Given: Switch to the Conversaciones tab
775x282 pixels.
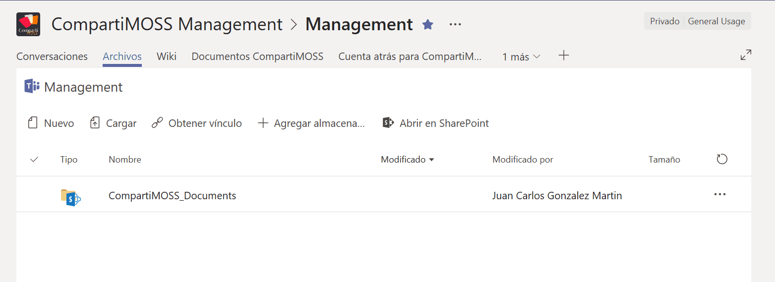Looking at the screenshot, I should 52,56.
